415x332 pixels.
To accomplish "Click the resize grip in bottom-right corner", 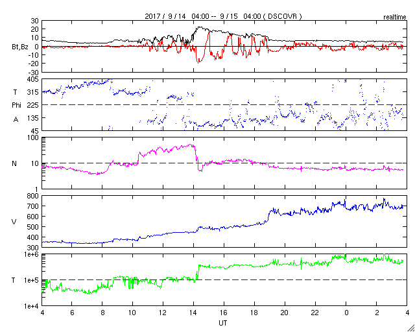I will [x=411, y=328].
